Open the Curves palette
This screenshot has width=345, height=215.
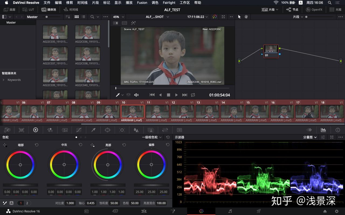79,130
